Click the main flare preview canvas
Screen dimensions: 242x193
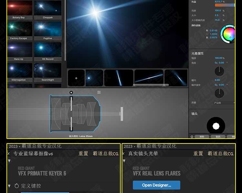pyautogui.click(x=127, y=34)
